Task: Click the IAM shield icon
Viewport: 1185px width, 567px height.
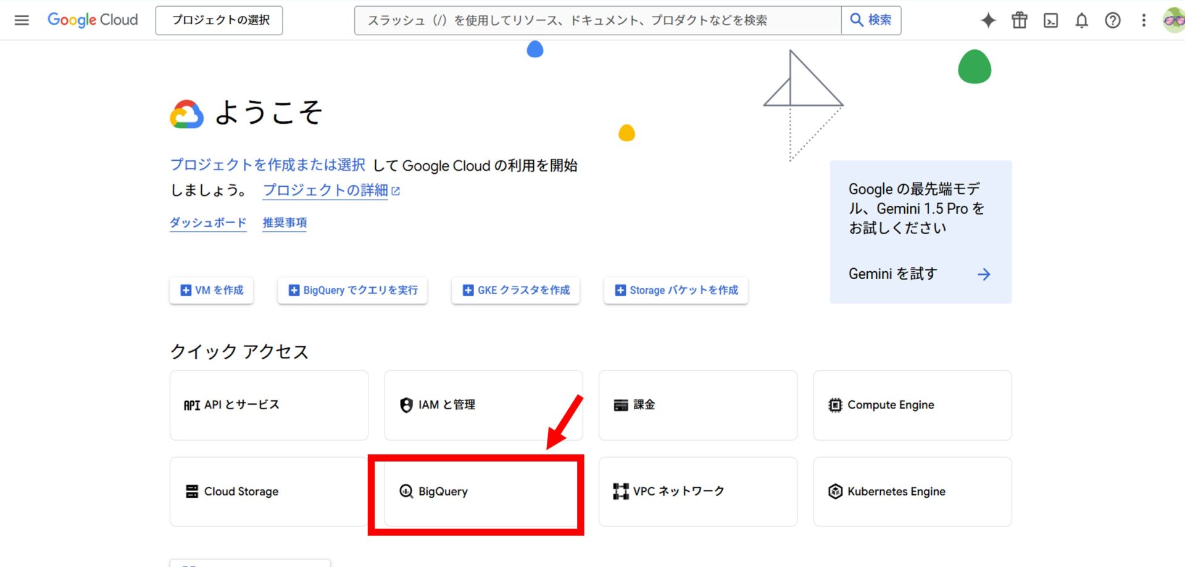Action: point(406,405)
